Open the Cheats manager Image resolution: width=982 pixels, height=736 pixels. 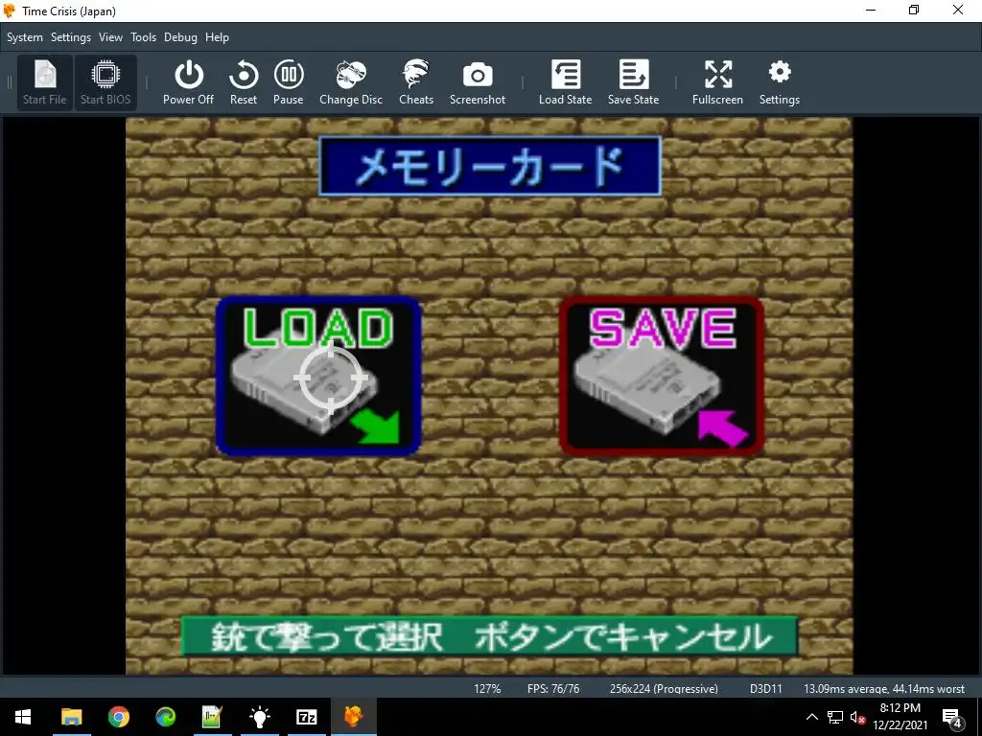coord(416,82)
